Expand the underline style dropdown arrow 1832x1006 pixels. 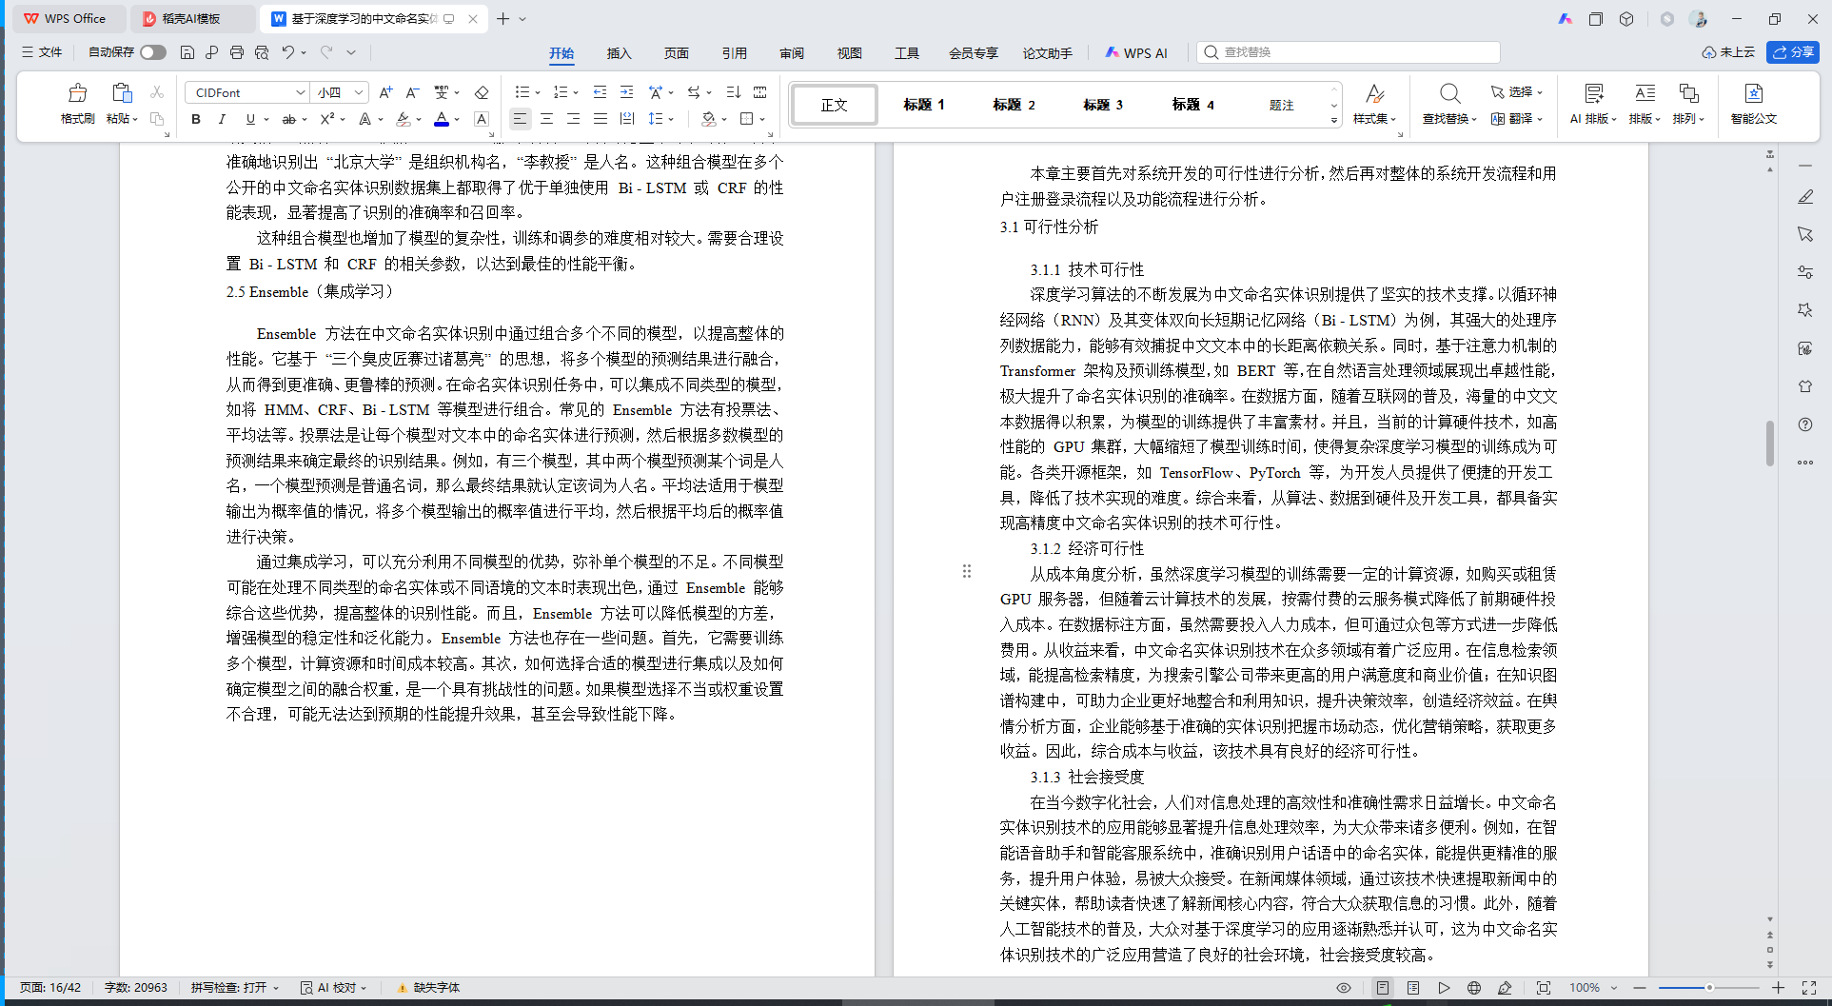pos(266,120)
